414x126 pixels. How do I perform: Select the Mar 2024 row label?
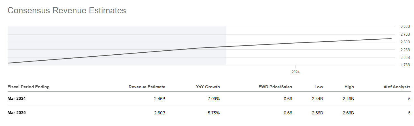click(x=16, y=99)
